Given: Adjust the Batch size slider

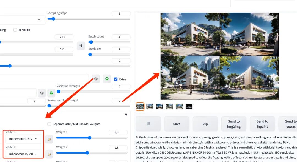Looking at the screenshot, I should pyautogui.click(x=109, y=55).
